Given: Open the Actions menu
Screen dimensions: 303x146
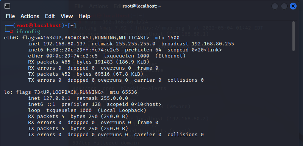Looking at the screenshot, I should click(30, 16).
